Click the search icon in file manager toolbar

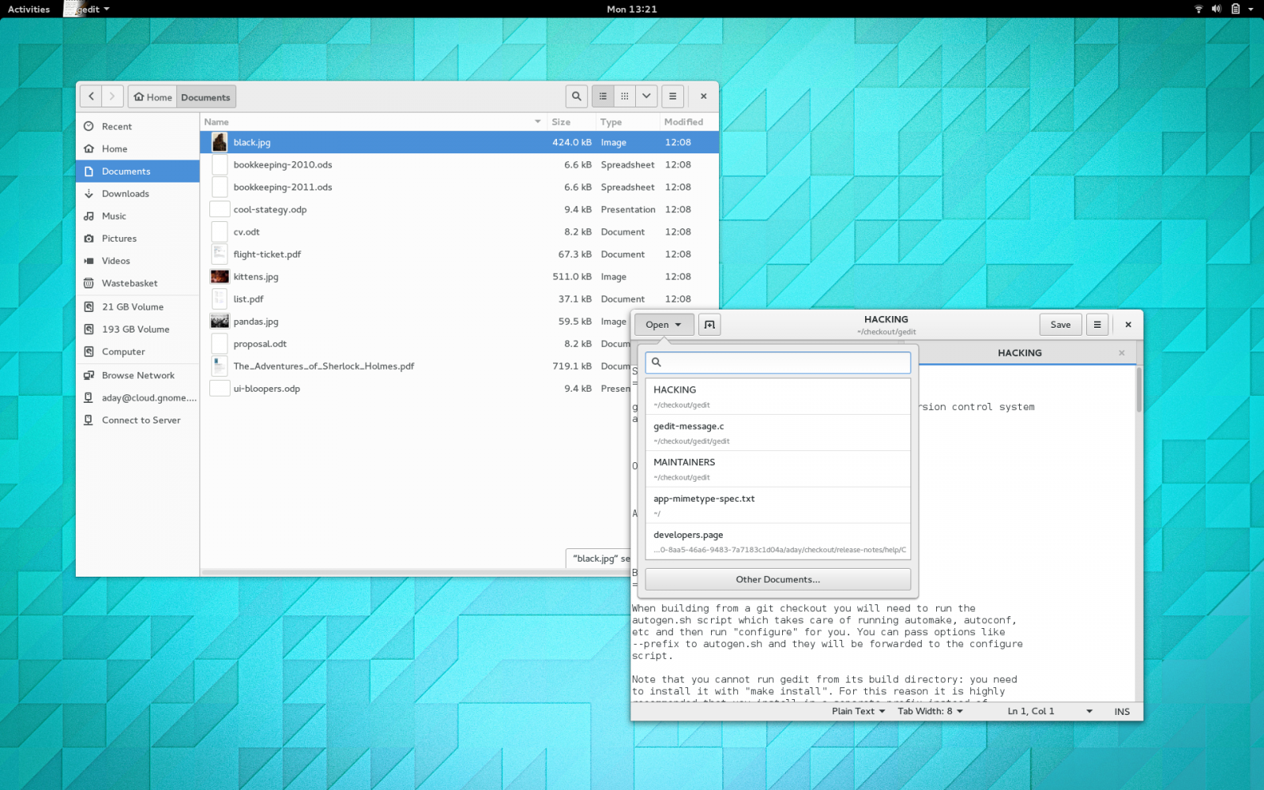point(576,96)
